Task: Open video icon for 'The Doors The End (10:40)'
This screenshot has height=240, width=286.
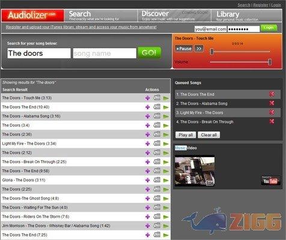Action: pyautogui.click(x=157, y=107)
